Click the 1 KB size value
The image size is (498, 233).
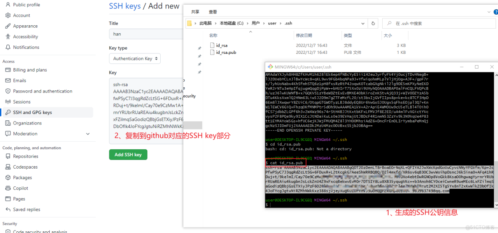tap(401, 53)
